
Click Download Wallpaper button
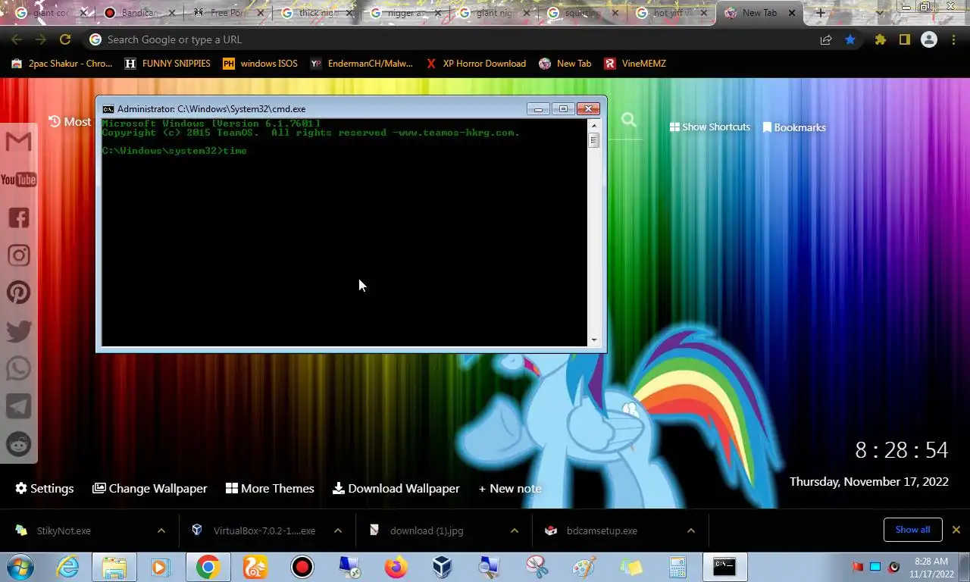396,488
